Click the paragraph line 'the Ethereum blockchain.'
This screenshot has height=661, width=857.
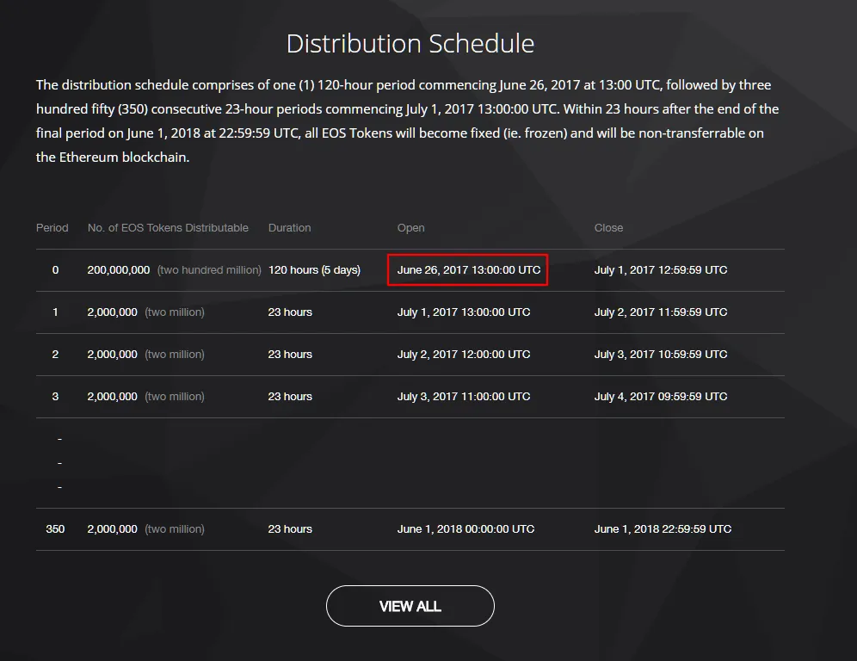[x=113, y=158]
